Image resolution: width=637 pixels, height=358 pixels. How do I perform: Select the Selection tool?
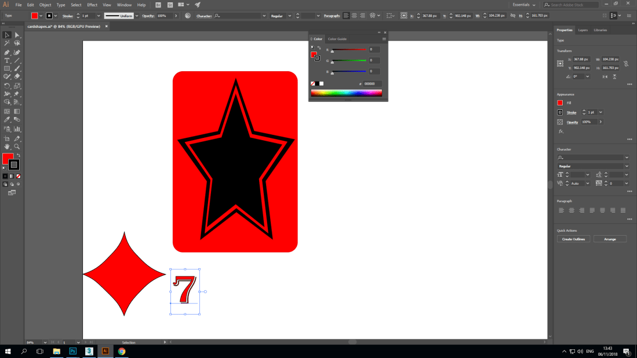(x=8, y=35)
